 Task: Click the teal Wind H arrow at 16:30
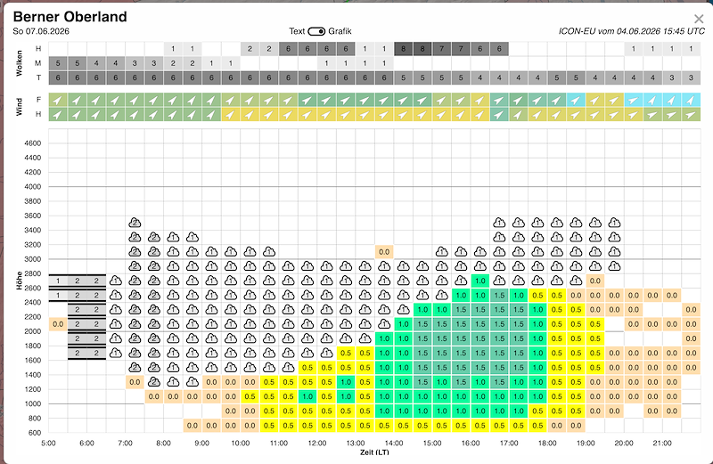click(499, 115)
